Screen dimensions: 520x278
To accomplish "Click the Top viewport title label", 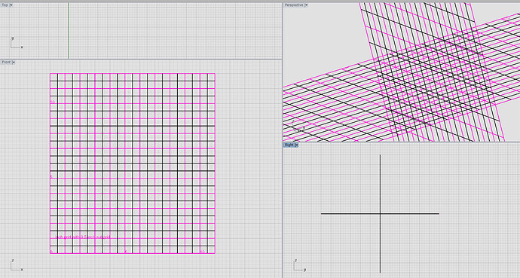I will pyautogui.click(x=5, y=5).
